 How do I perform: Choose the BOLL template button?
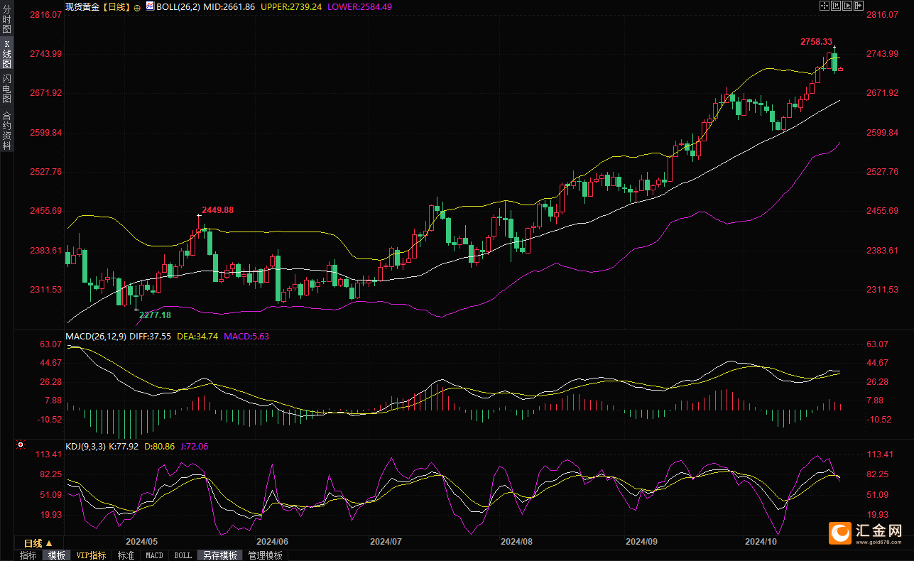(x=183, y=555)
